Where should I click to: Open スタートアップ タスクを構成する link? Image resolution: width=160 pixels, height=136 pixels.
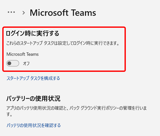click(33, 78)
